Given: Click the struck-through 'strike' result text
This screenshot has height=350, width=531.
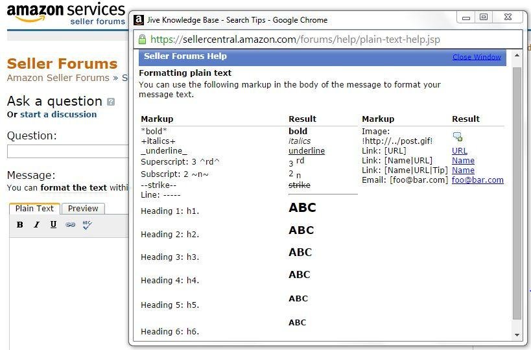Looking at the screenshot, I should (x=300, y=185).
